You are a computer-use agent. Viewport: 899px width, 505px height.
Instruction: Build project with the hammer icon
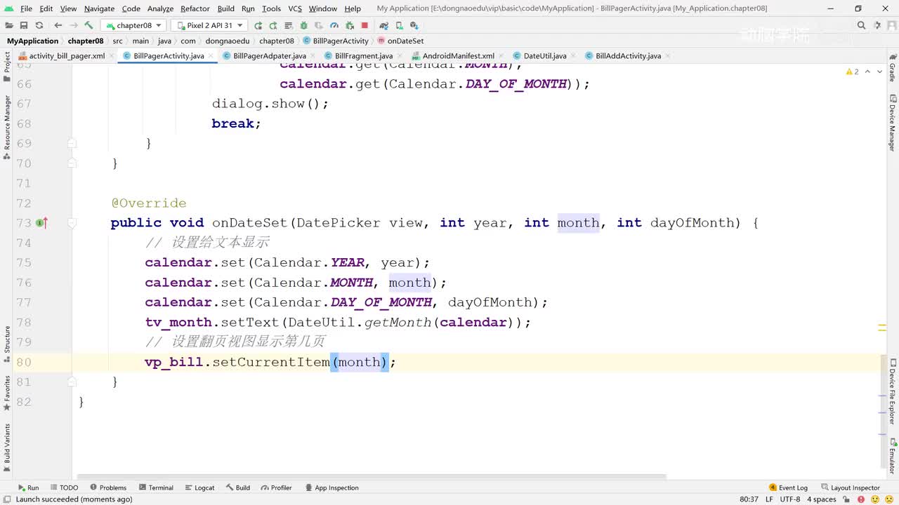click(88, 25)
